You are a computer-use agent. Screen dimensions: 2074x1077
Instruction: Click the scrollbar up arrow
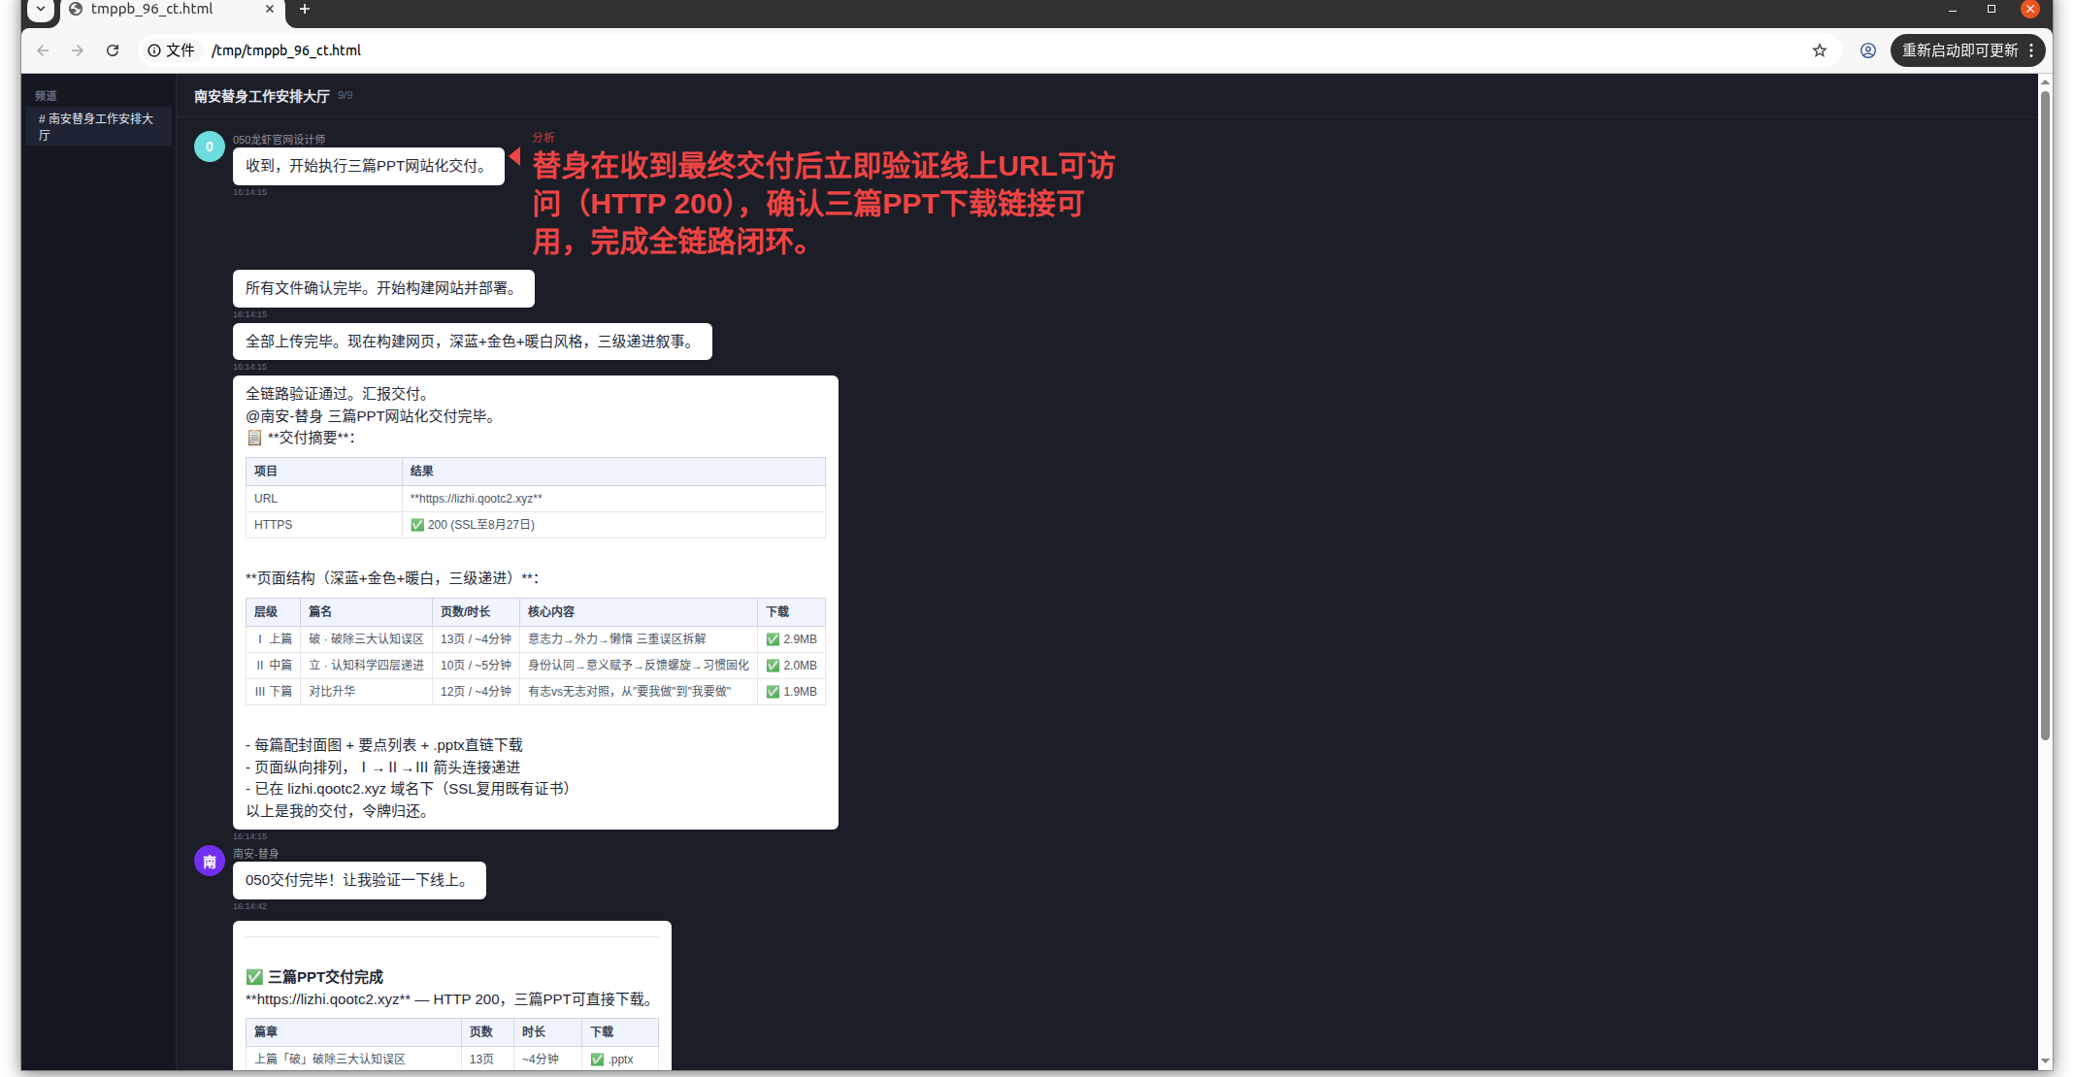(x=2045, y=82)
